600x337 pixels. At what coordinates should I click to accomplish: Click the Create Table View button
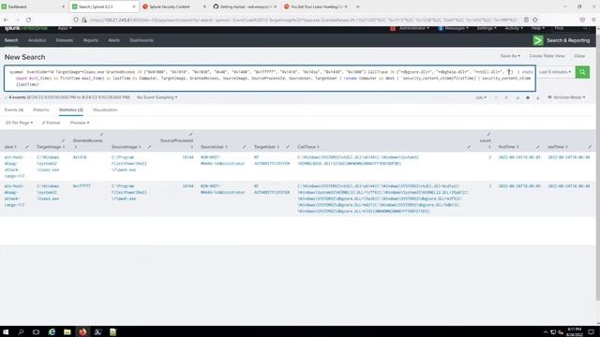pyautogui.click(x=547, y=56)
